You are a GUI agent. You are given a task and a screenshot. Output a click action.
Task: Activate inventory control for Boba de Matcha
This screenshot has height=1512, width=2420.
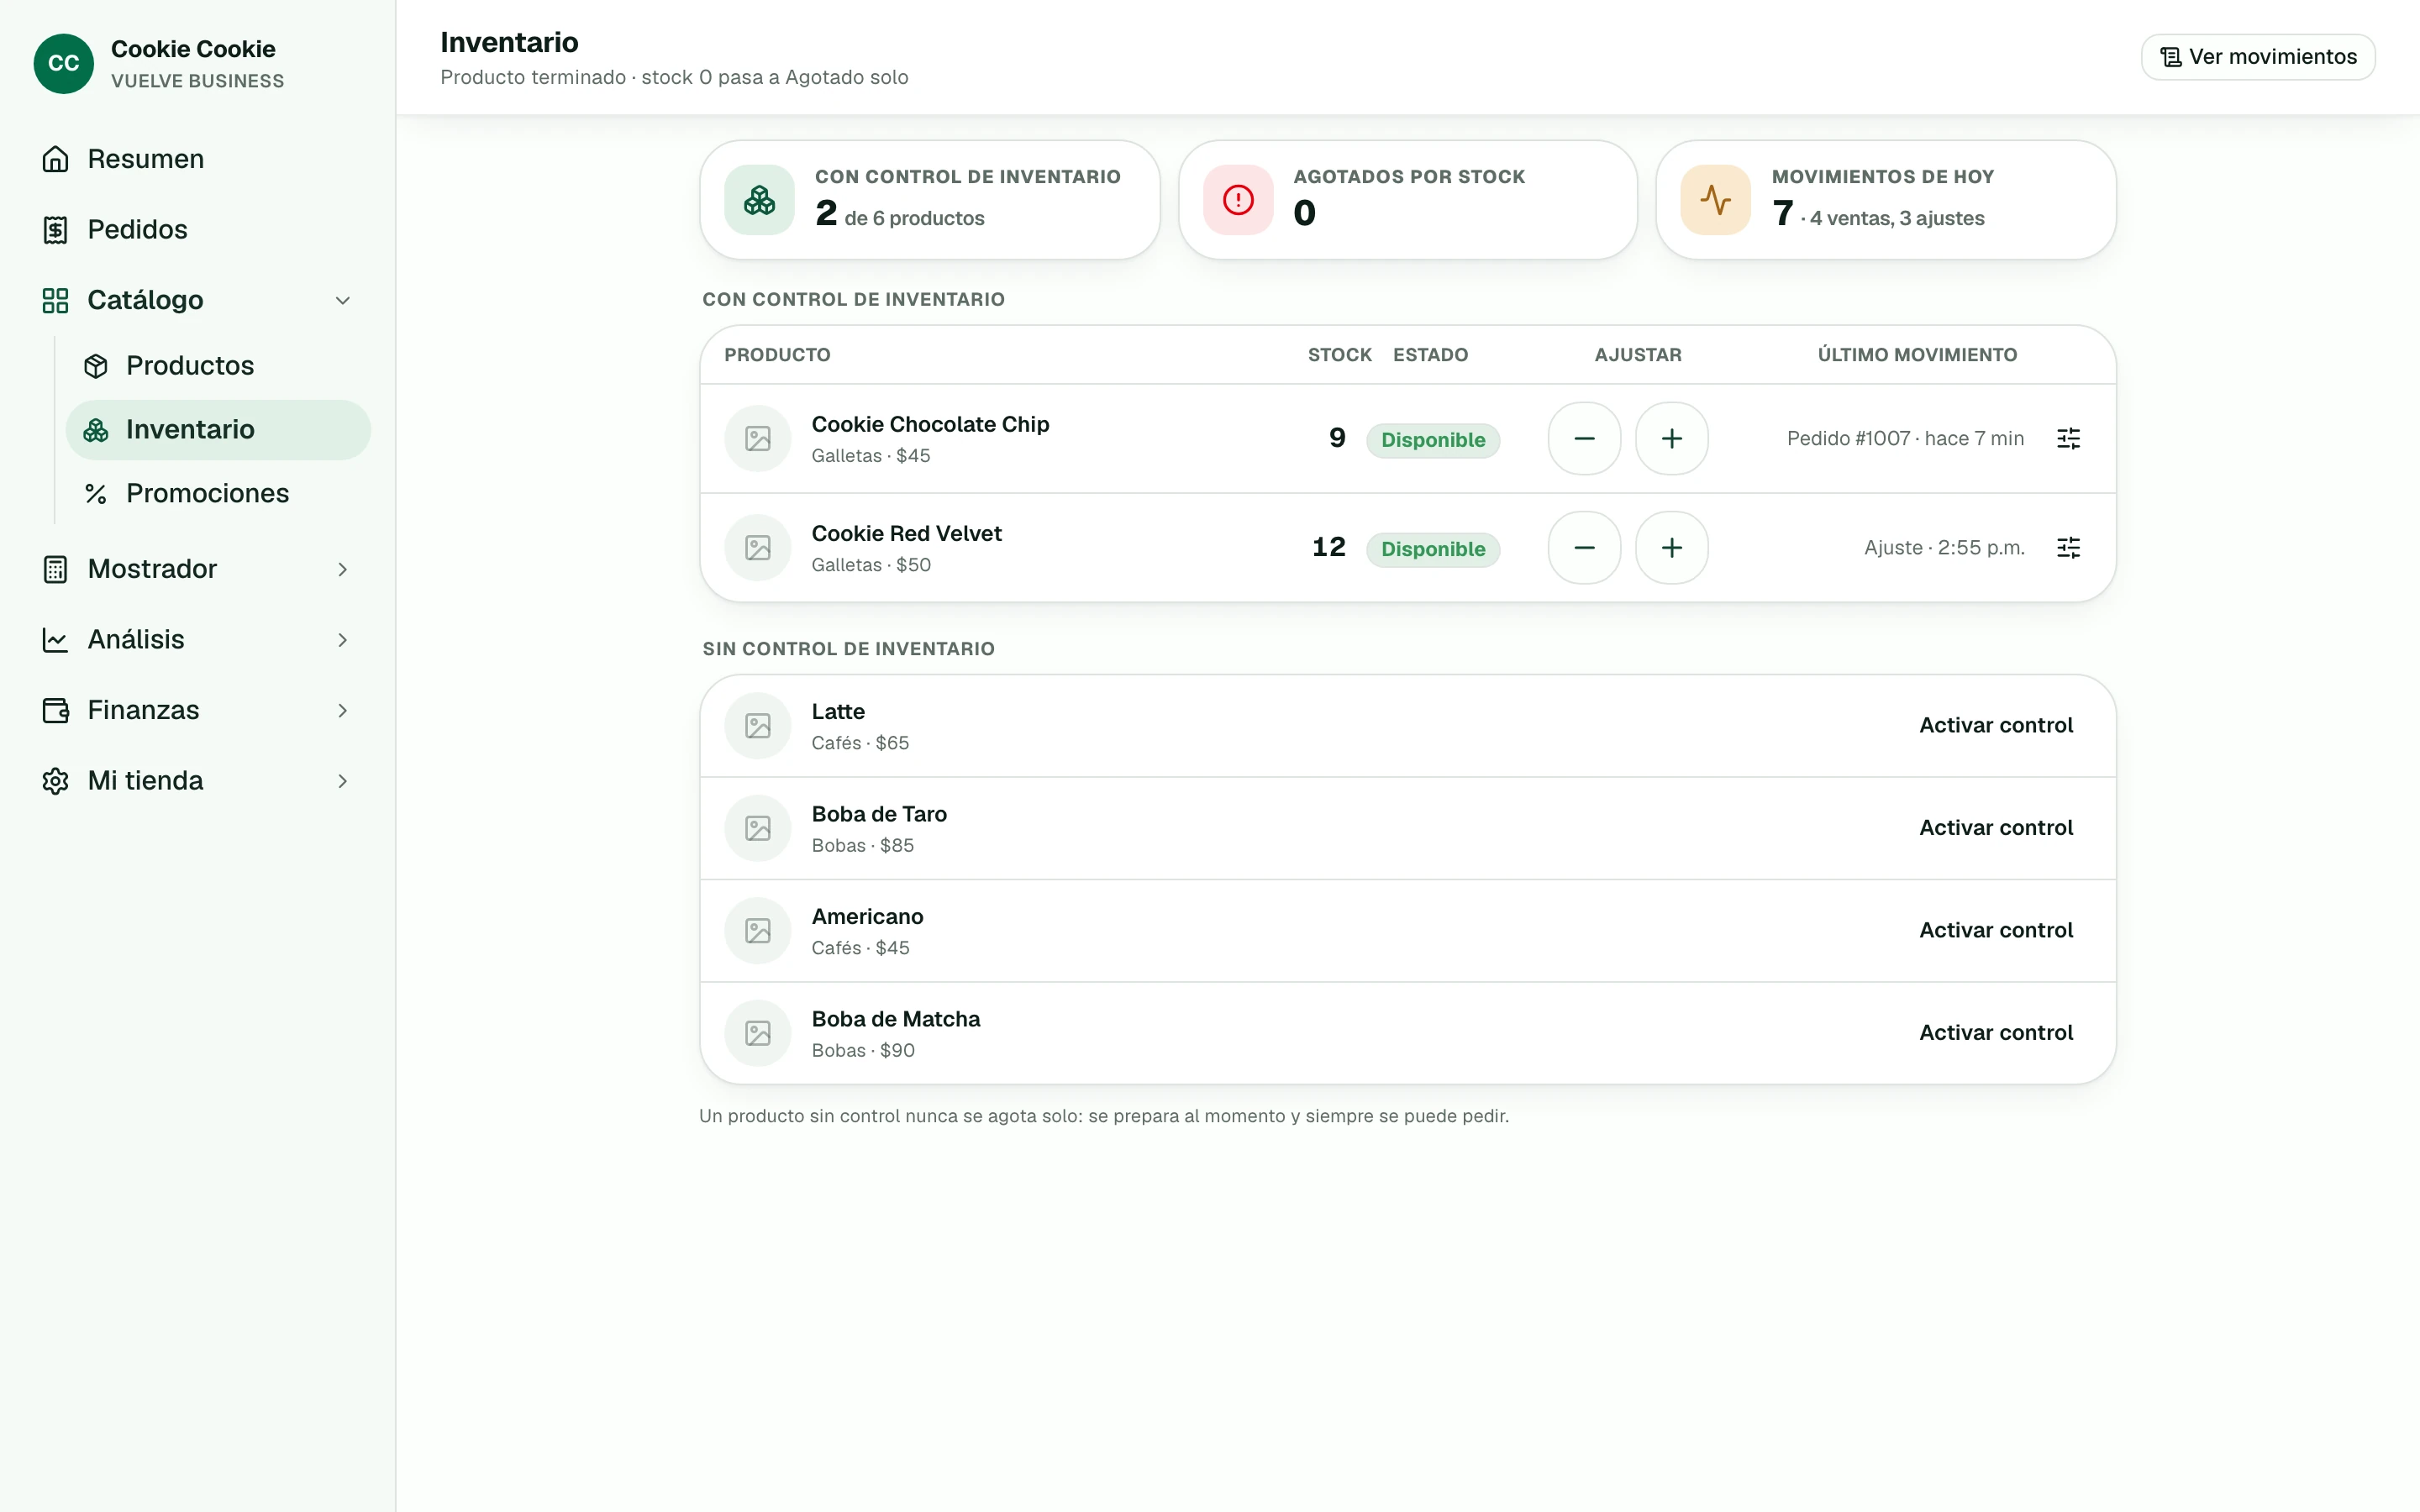1995,1033
